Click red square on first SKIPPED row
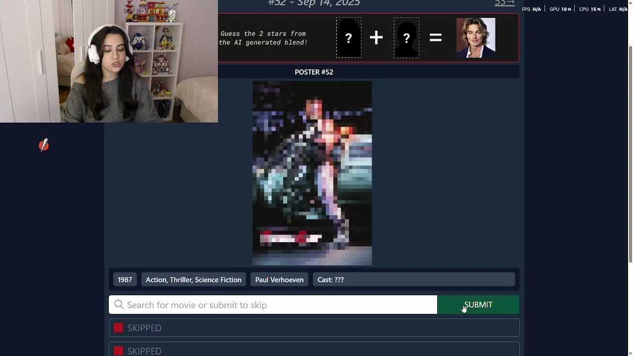The height and width of the screenshot is (356, 633). [x=118, y=328]
